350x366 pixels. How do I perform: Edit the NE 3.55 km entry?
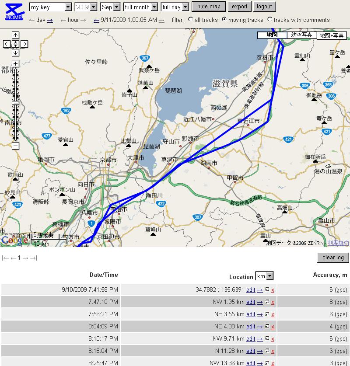(251, 314)
